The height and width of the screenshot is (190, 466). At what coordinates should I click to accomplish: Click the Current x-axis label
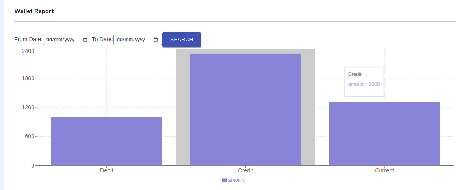[384, 170]
